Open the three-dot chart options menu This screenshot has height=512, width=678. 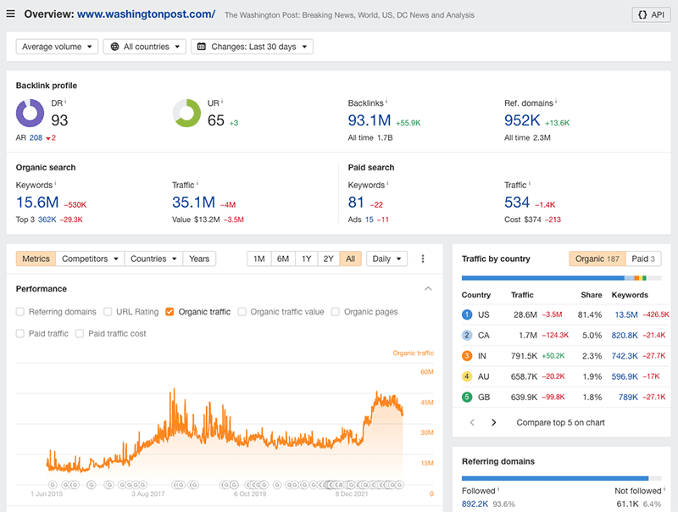(423, 259)
